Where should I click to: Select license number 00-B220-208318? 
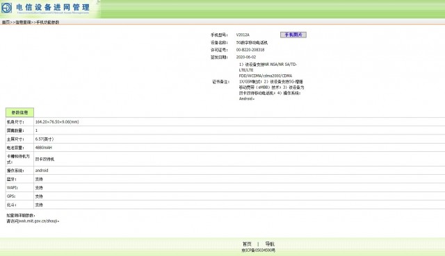pyautogui.click(x=250, y=50)
